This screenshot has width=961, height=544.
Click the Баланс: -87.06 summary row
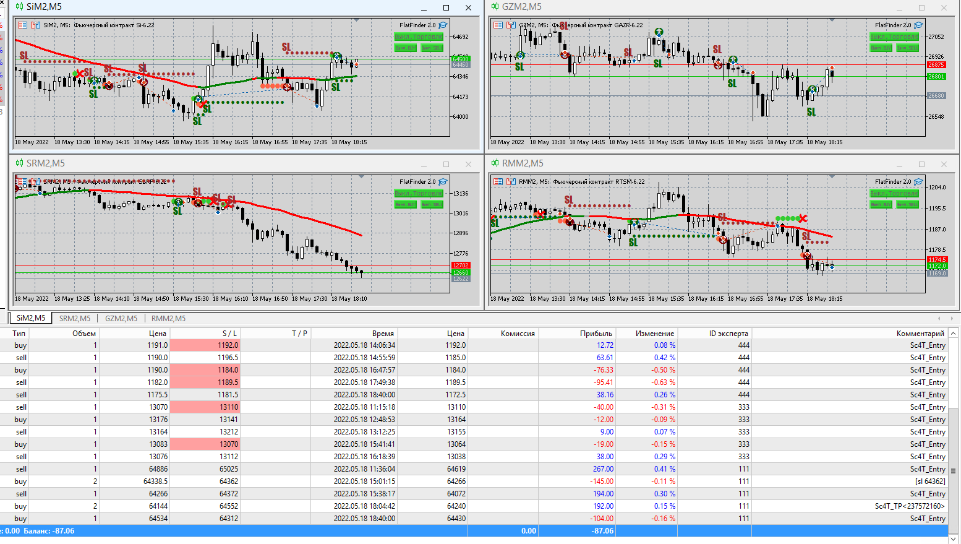[x=474, y=531]
